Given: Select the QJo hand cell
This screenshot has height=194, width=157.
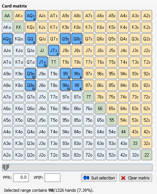Looking at the screenshot, I should pyautogui.click(x=30, y=51).
